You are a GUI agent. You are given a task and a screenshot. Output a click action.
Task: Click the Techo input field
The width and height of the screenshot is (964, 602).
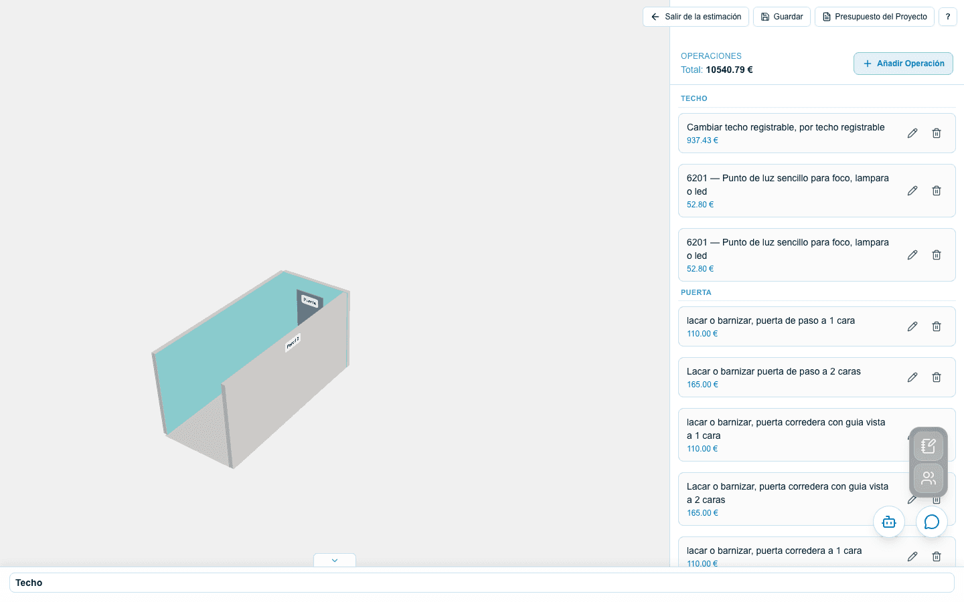(x=482, y=583)
